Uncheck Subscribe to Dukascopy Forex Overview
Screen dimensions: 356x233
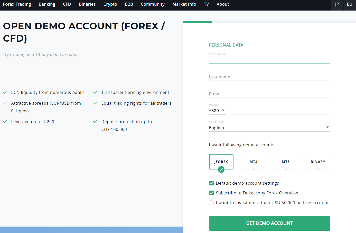click(211, 193)
